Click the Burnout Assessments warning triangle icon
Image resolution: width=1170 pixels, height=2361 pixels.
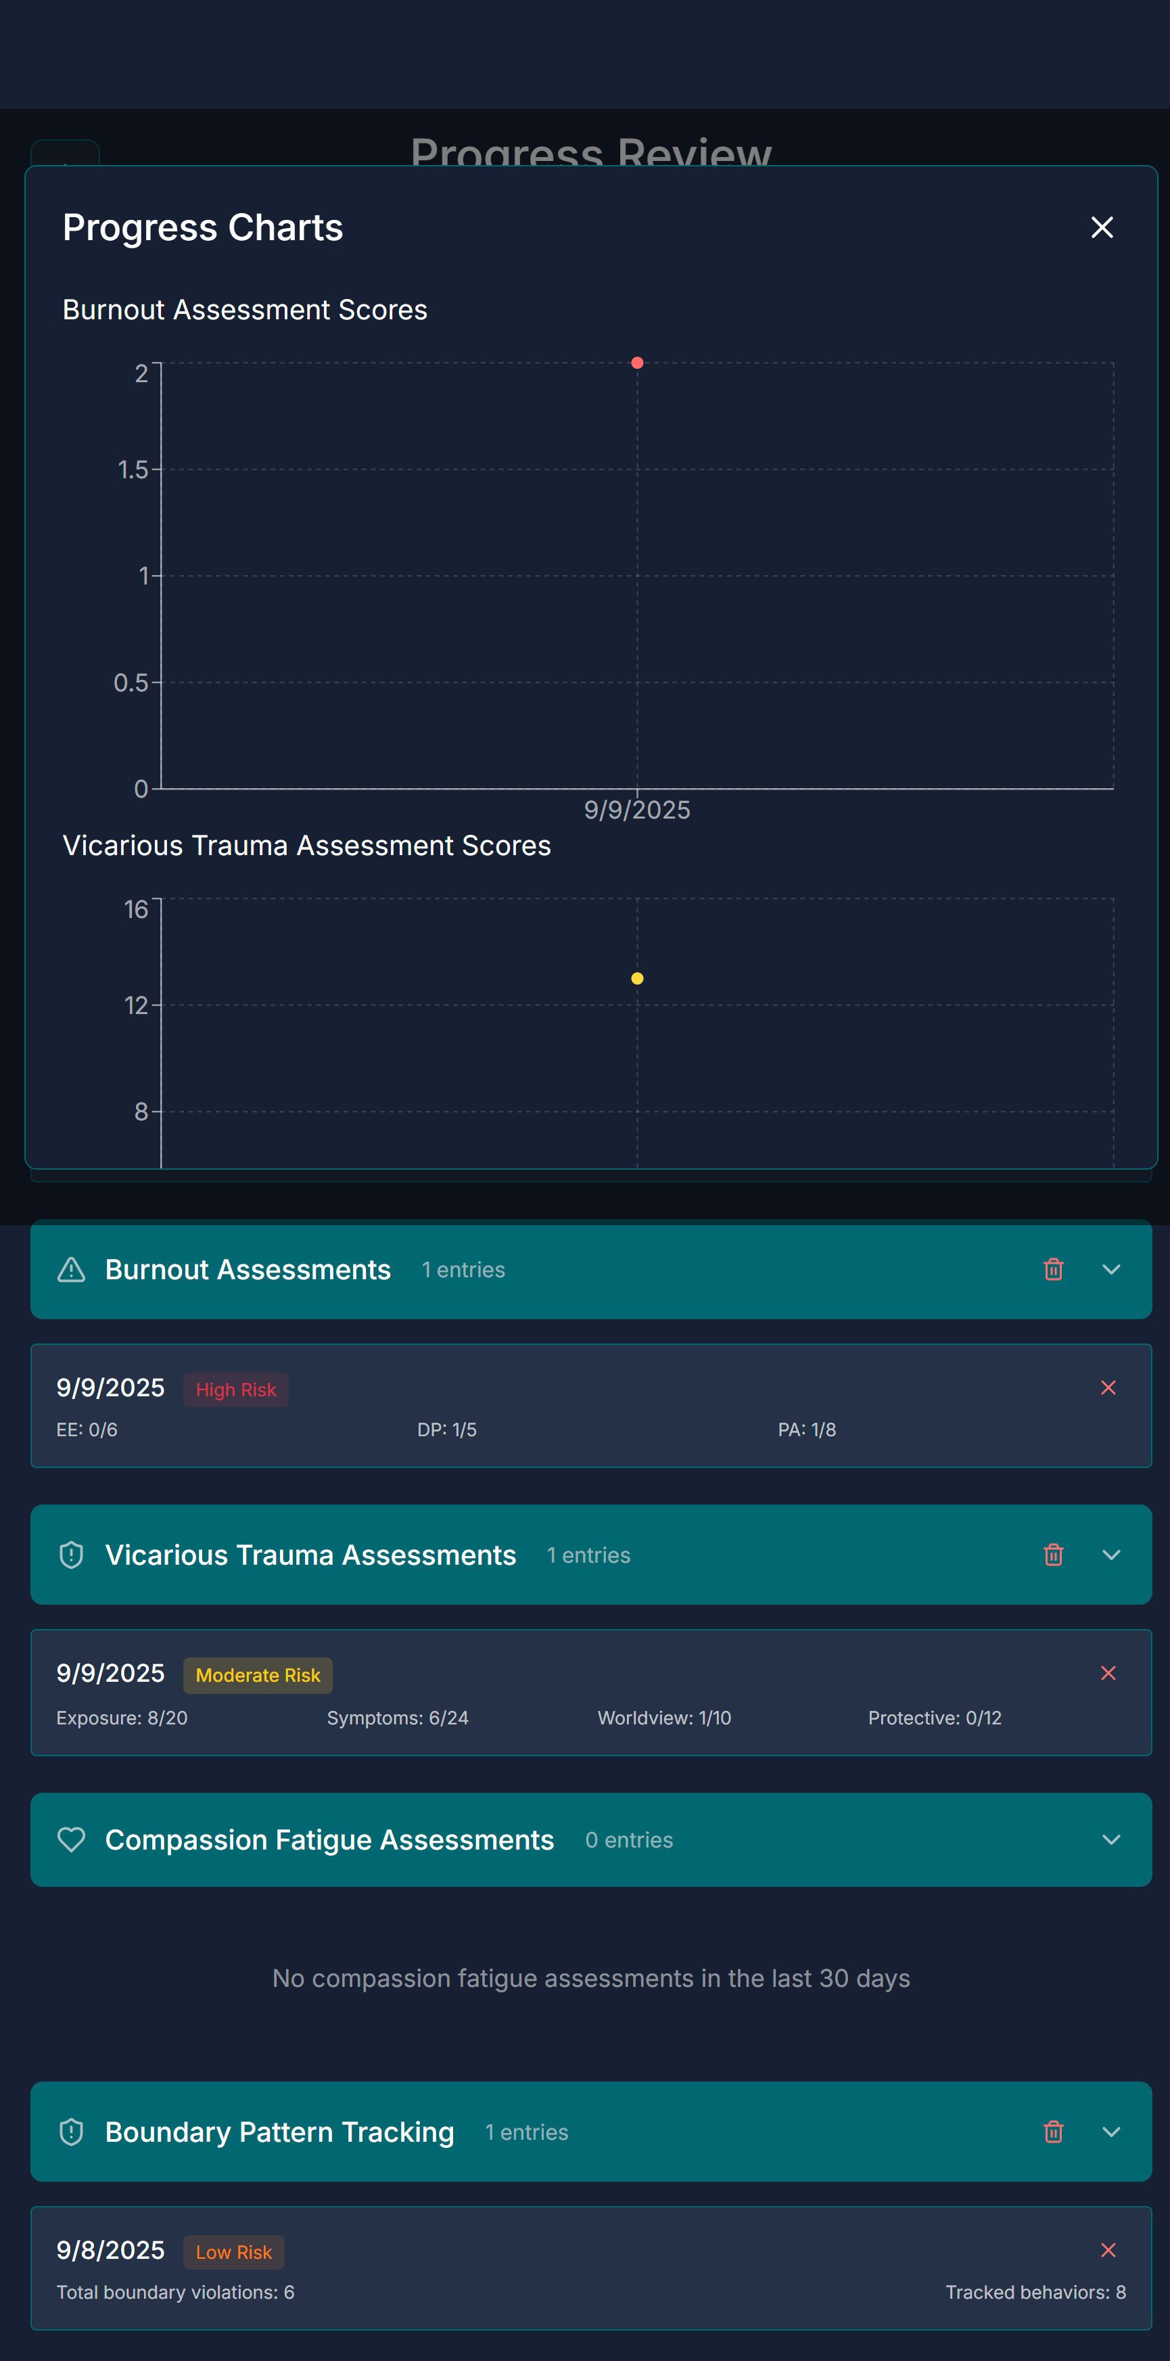coord(72,1269)
